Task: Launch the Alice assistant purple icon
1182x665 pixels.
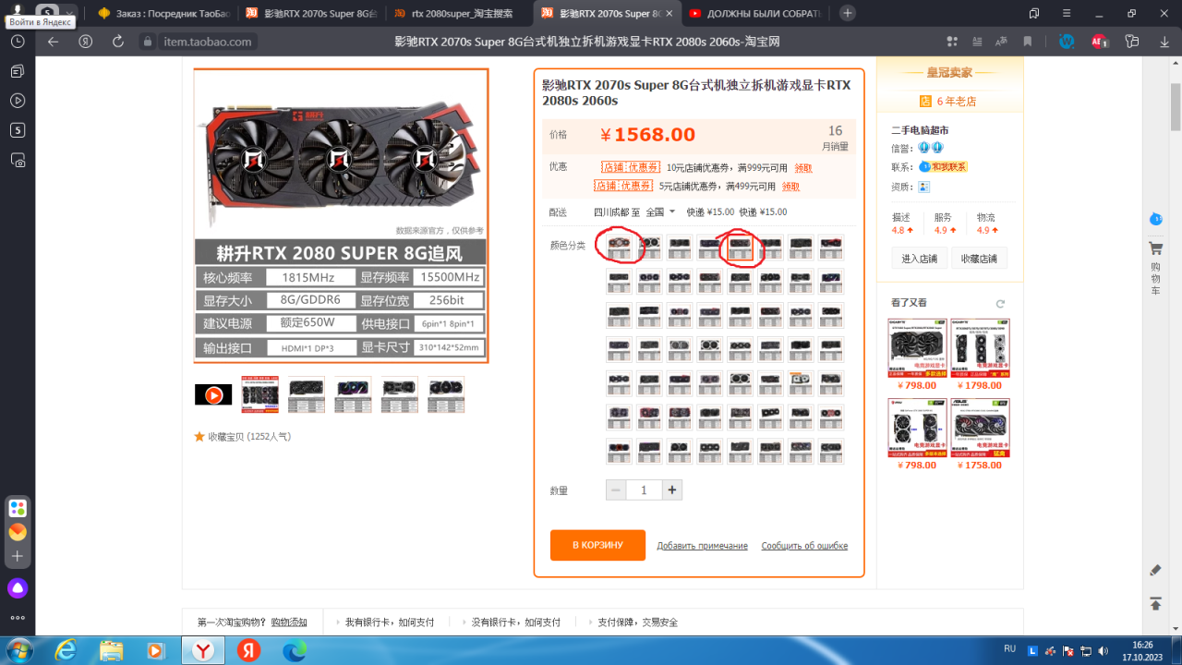Action: coord(18,588)
